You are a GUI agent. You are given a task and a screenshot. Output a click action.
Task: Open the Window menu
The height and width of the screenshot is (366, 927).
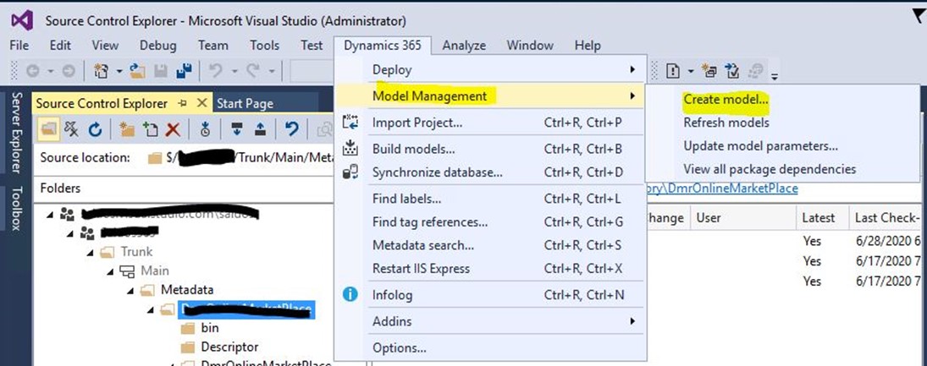[530, 46]
